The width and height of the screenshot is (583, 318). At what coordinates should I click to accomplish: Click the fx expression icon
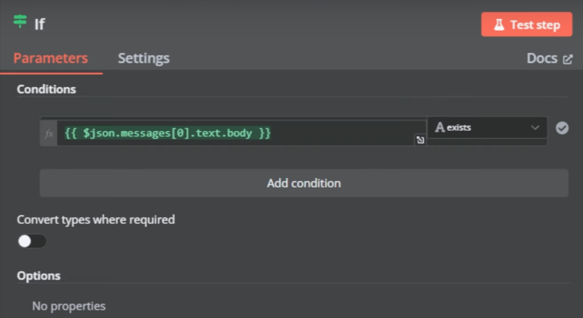[x=49, y=133]
